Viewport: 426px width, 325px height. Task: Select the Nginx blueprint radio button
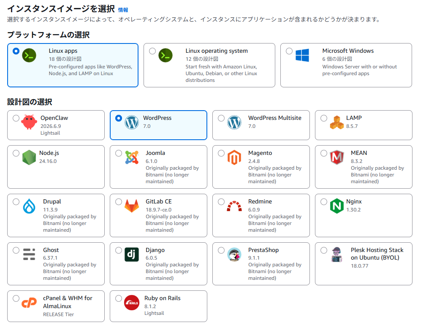coord(324,202)
